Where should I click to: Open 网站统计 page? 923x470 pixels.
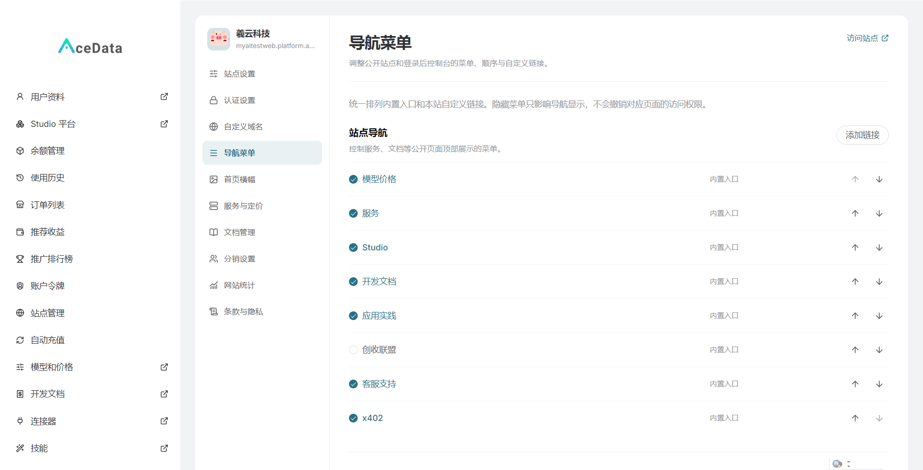tap(262, 285)
